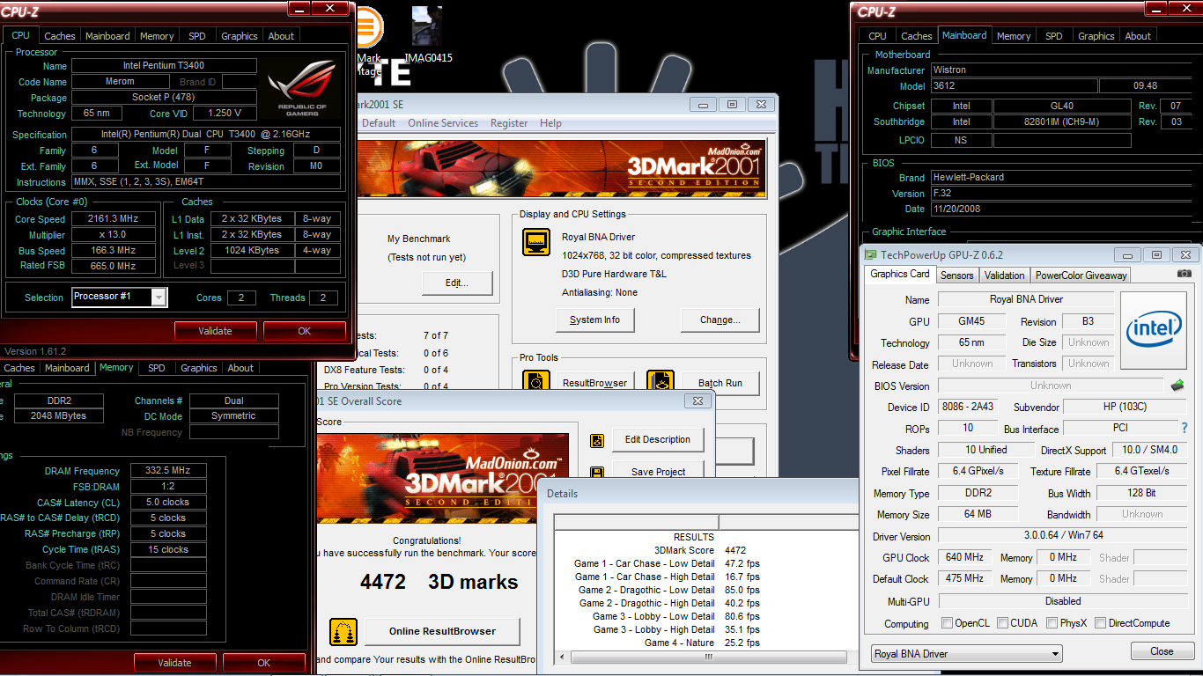
Task: Click the GPU Clock value 640 MHz
Action: click(x=965, y=557)
